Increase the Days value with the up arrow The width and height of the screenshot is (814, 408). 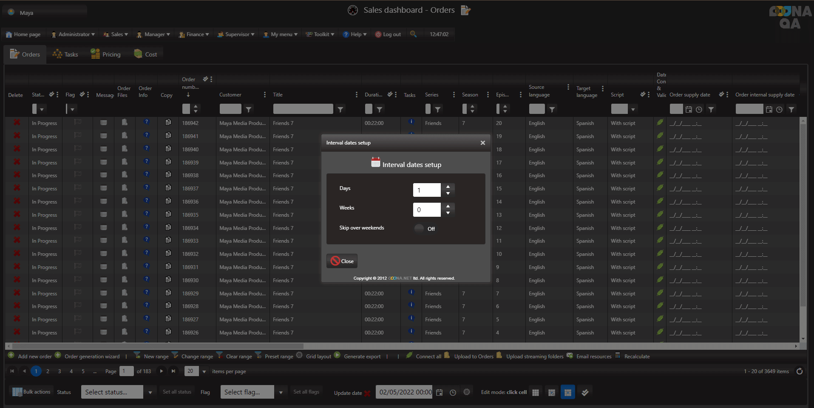point(448,187)
